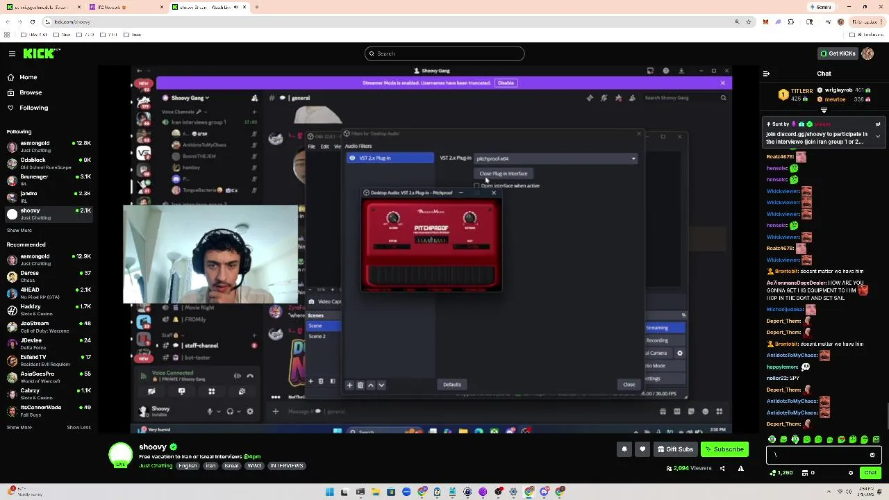Screen dimensions: 889x500
Task: Click the remove filter trash icon in OBS
Action: point(360,385)
